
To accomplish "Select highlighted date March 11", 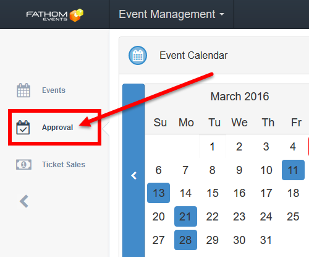I will 293,170.
